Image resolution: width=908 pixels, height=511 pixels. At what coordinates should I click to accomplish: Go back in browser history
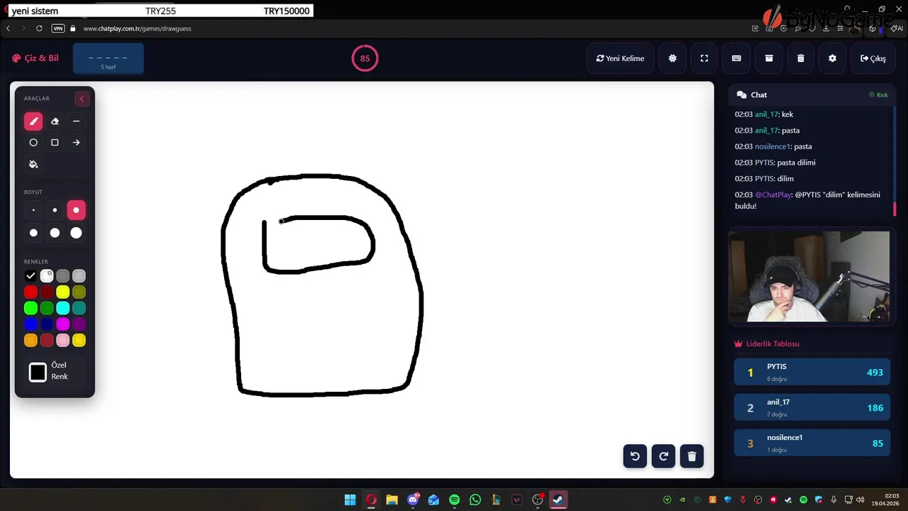(x=8, y=28)
